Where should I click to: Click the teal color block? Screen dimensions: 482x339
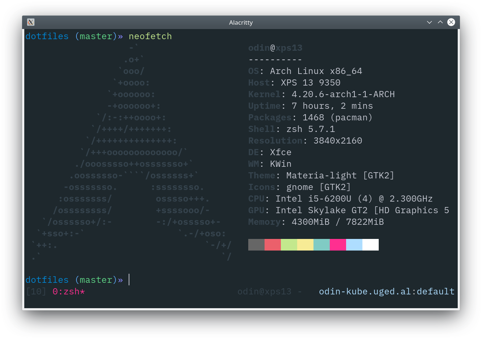321,245
